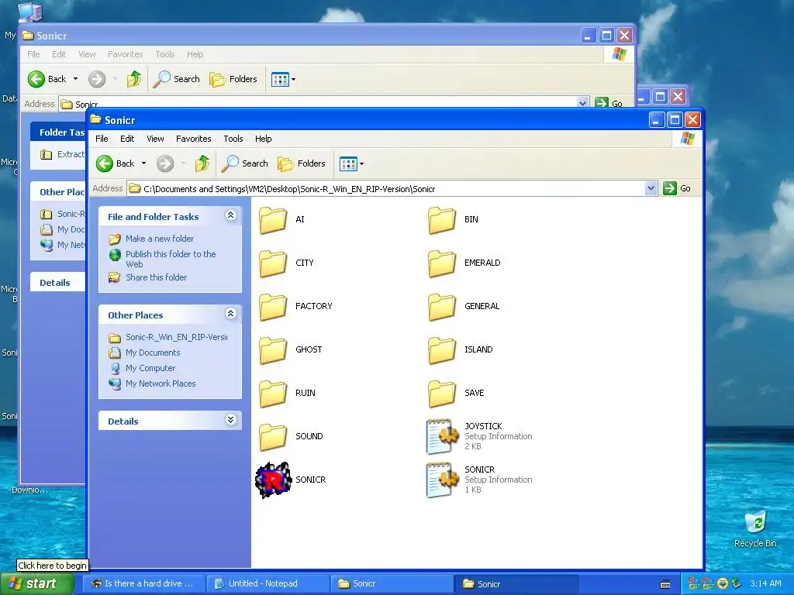Select the ISLAND folder icon
This screenshot has width=794, height=595.
click(x=442, y=350)
